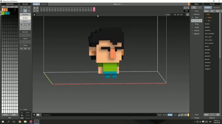Open the Pattern tab in File panel
The width and height of the screenshot is (222, 124).
216,8
